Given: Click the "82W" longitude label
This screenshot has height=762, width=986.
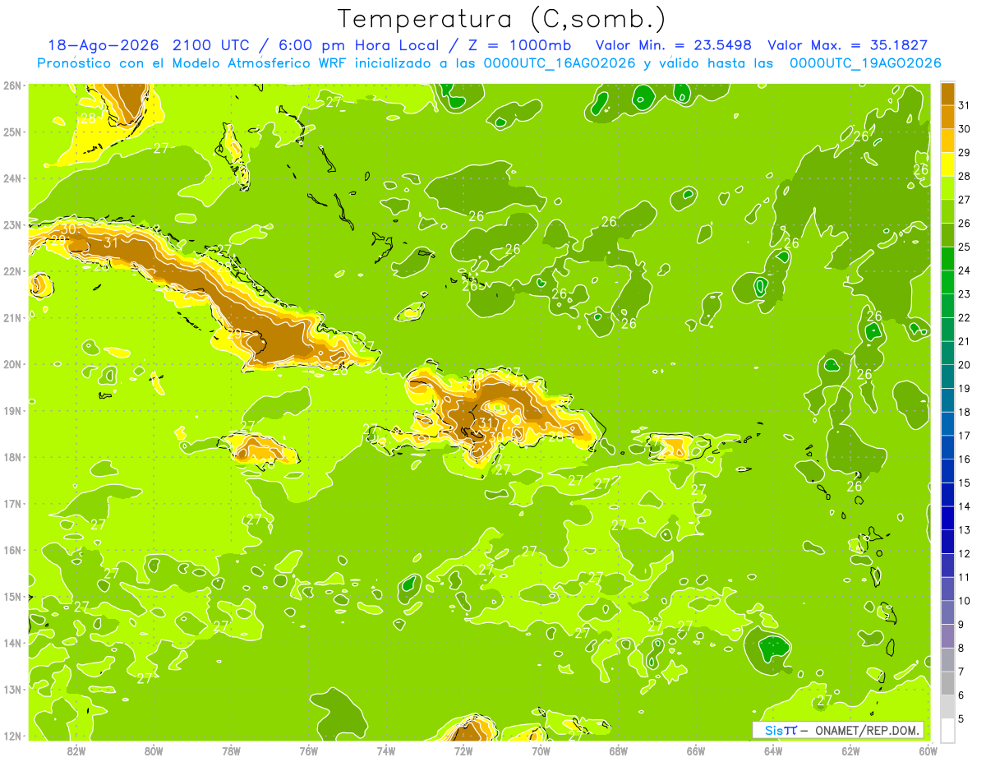Looking at the screenshot, I should (76, 750).
